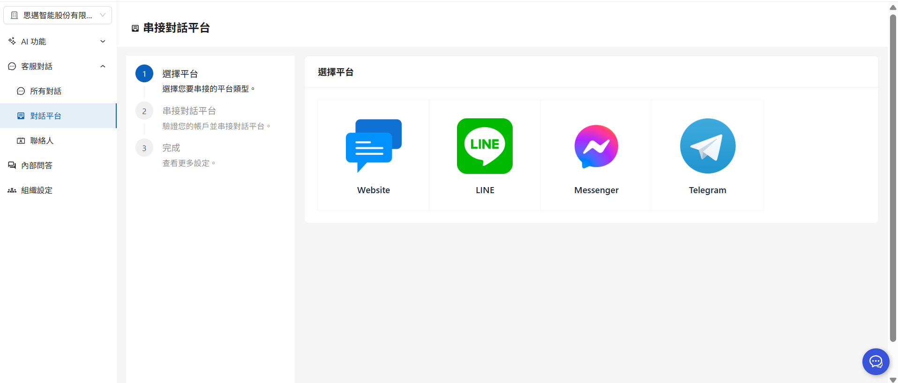Screen dimensions: 898x383
Task: Pick the Messenger platform icon
Action: [x=596, y=146]
